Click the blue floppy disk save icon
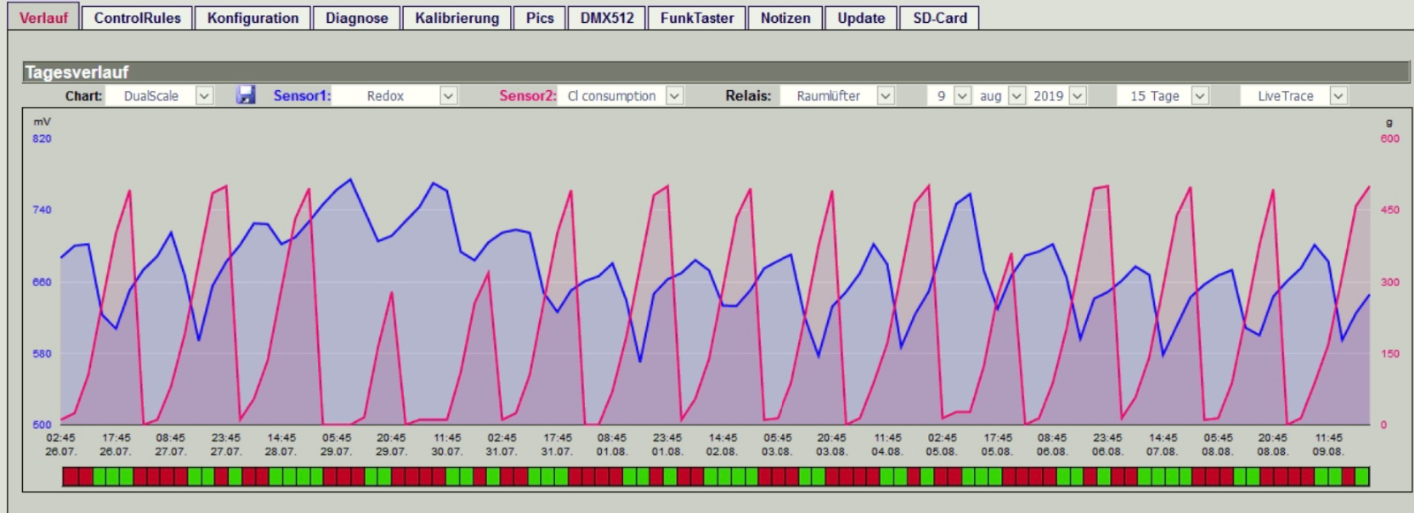The height and width of the screenshot is (513, 1414). click(246, 95)
